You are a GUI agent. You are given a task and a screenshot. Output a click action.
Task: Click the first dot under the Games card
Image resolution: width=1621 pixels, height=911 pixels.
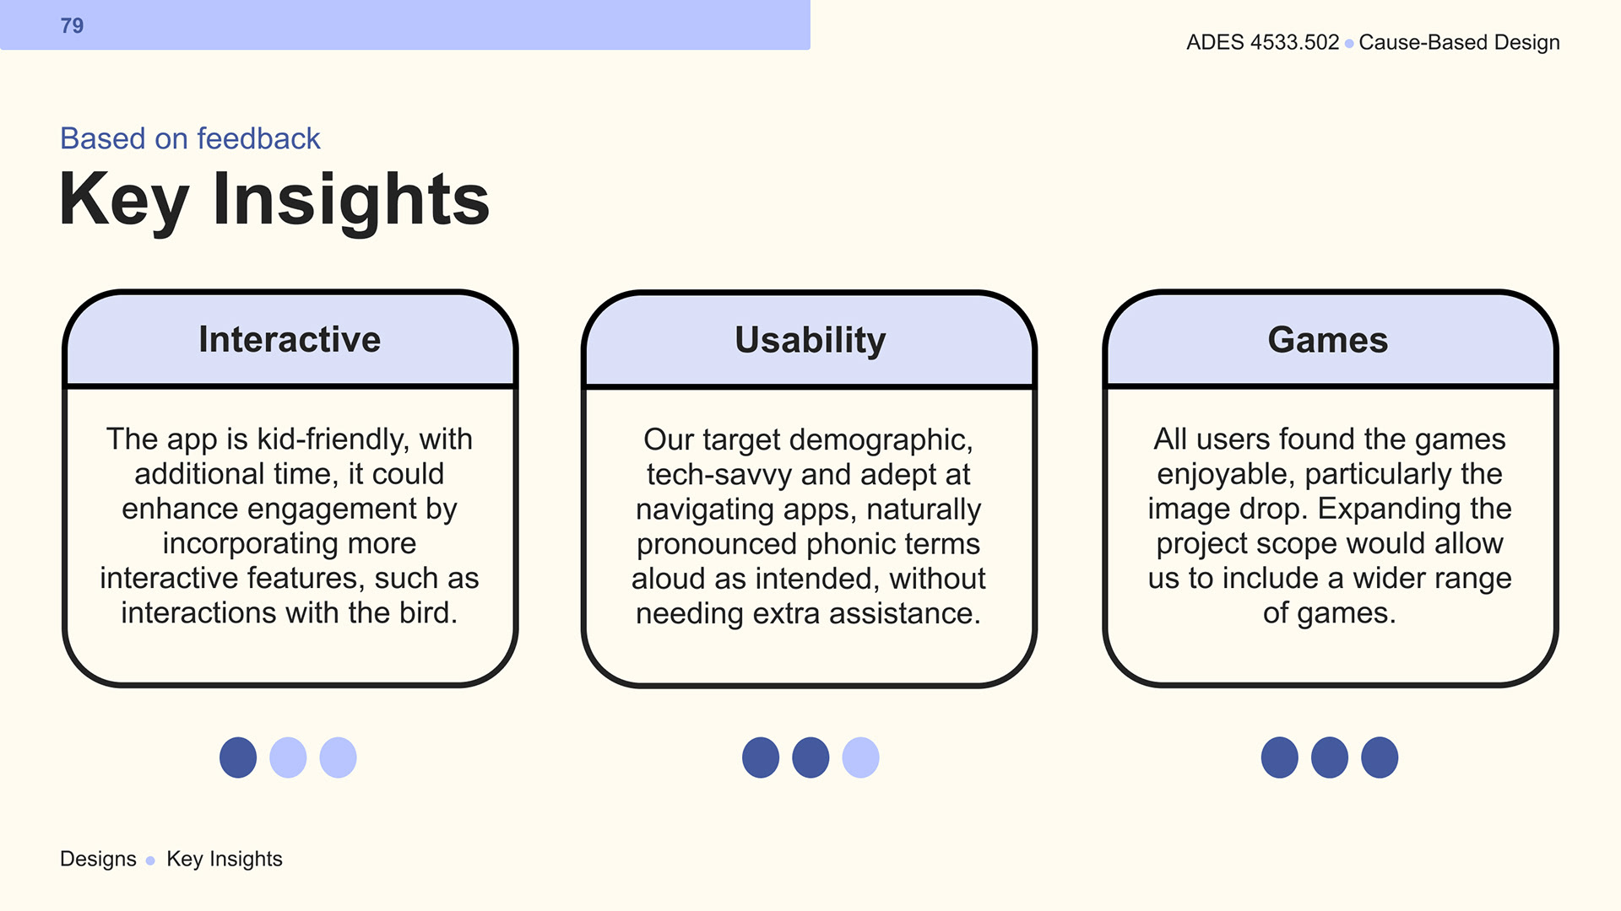coord(1280,757)
